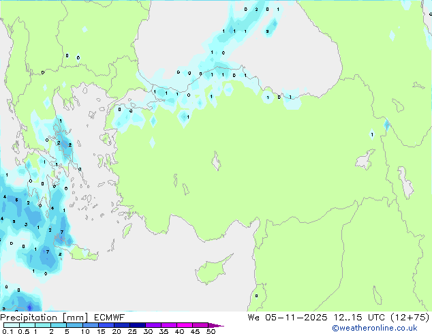Pick the purple legend swatch between 30 and 35
This screenshot has width=432, height=334.
pyautogui.click(x=153, y=325)
